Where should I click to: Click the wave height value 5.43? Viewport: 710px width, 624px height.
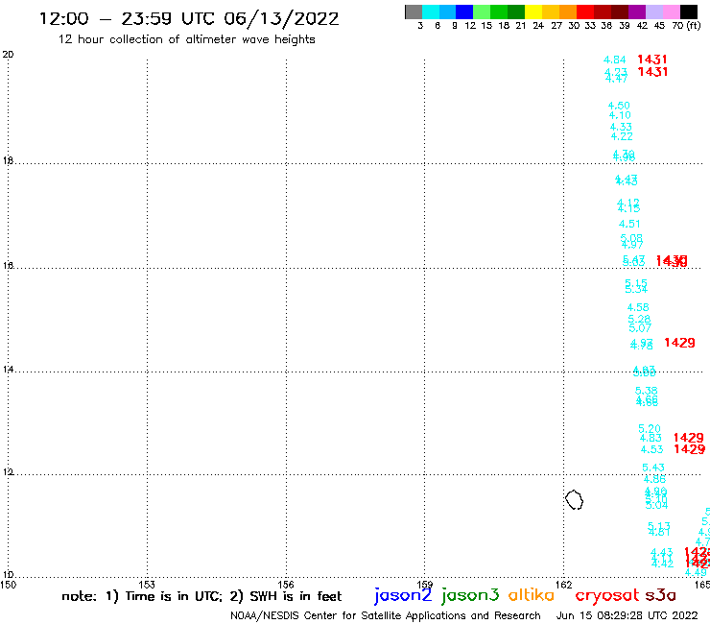click(x=653, y=468)
